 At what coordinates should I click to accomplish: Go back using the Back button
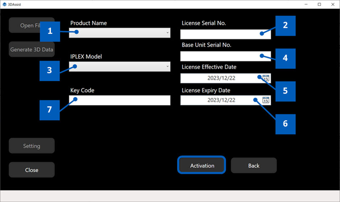tap(254, 165)
